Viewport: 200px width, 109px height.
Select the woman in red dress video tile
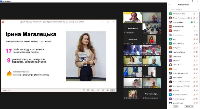(x=152, y=39)
